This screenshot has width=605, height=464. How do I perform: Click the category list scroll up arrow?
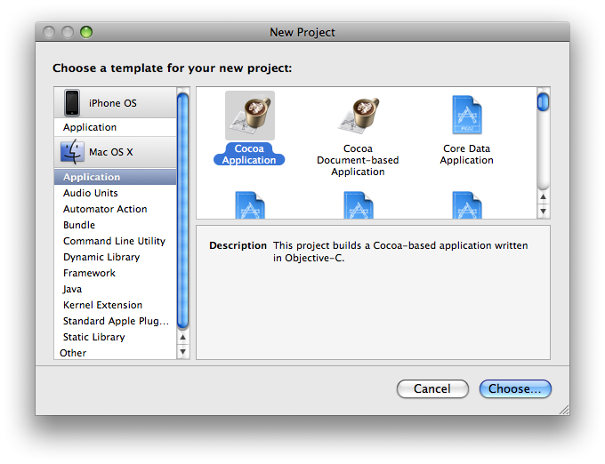[x=183, y=337]
